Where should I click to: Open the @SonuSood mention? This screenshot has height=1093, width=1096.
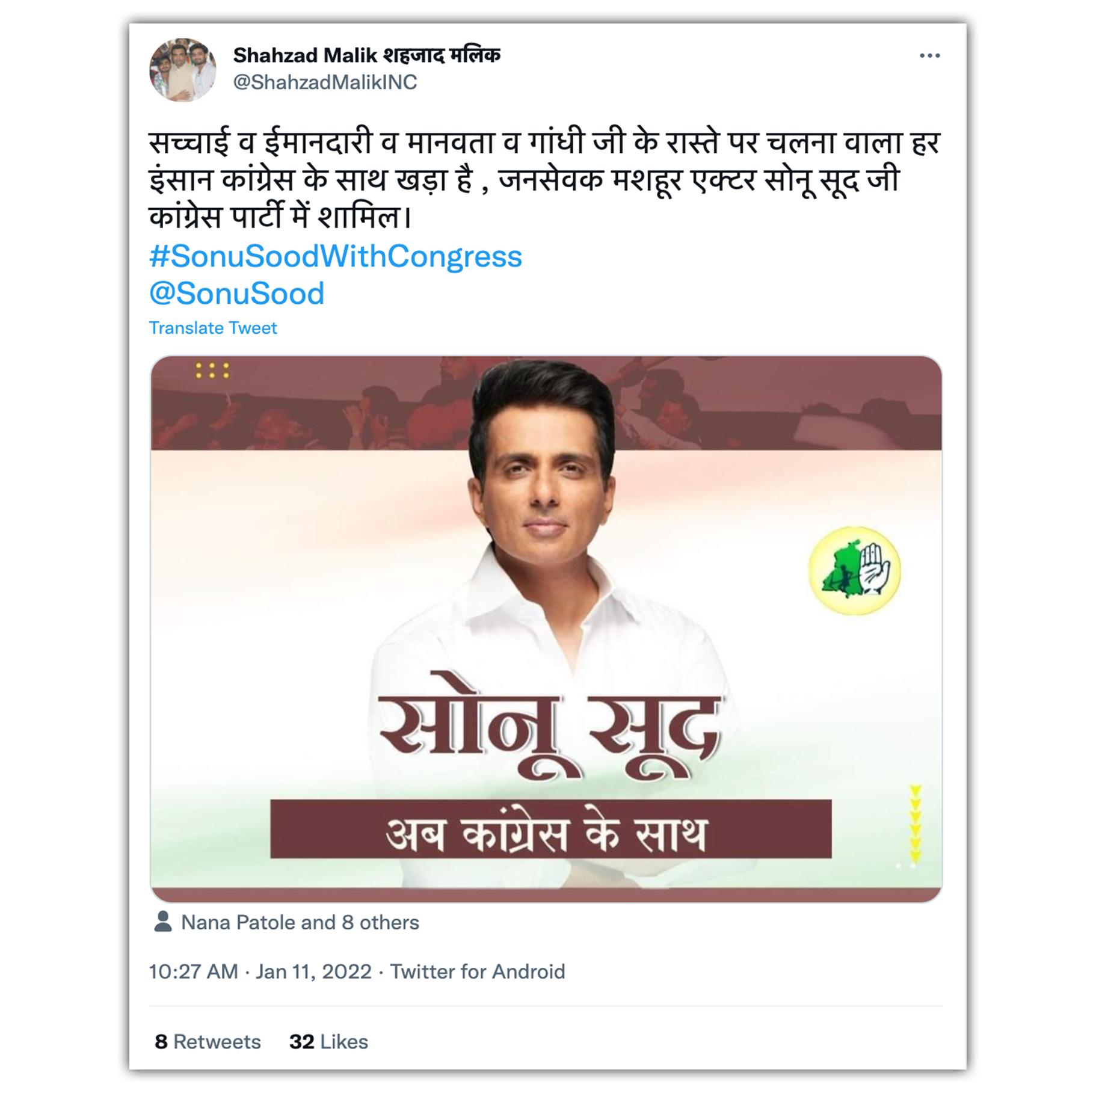click(236, 294)
